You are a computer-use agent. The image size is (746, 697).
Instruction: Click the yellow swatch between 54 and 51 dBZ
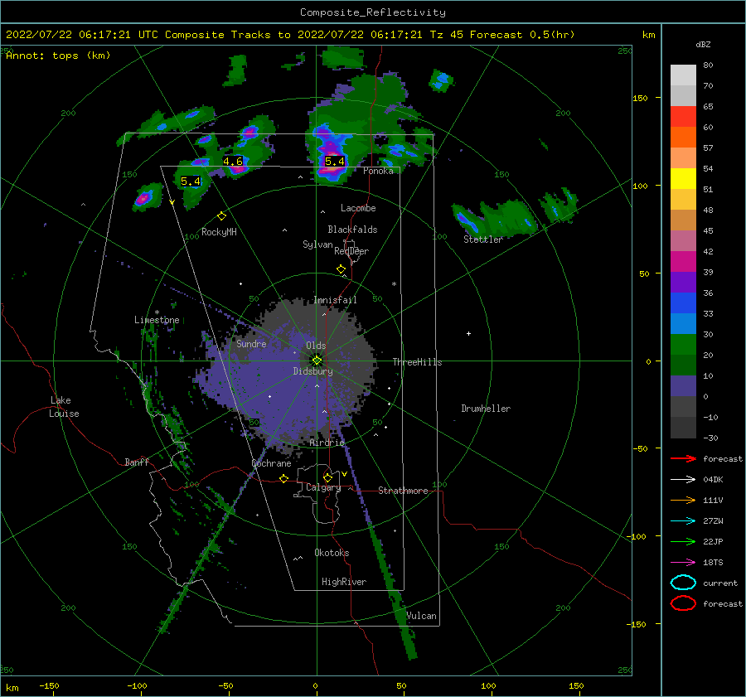(683, 179)
